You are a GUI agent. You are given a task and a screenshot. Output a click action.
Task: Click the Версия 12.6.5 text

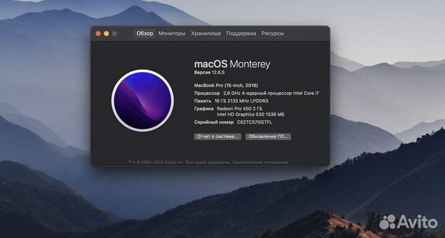(x=210, y=72)
